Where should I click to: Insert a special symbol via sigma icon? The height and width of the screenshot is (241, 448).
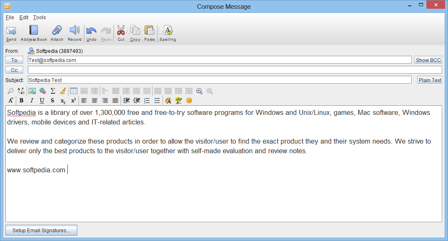coord(53,91)
